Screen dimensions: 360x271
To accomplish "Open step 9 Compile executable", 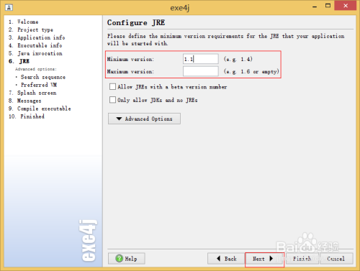I will pos(40,109).
